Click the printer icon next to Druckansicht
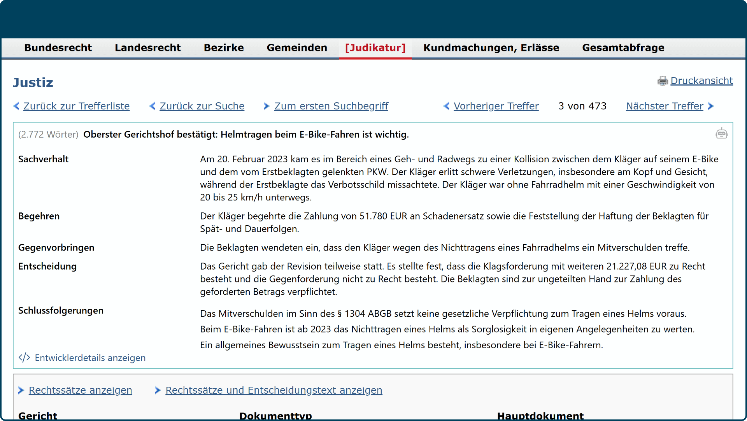Screen dimensions: 747x421 click(x=662, y=81)
